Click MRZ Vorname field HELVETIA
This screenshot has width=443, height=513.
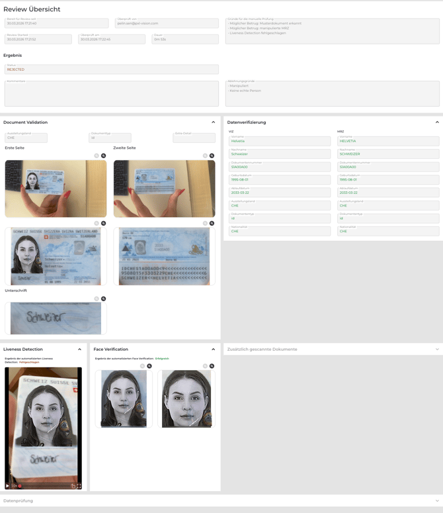tap(388, 141)
